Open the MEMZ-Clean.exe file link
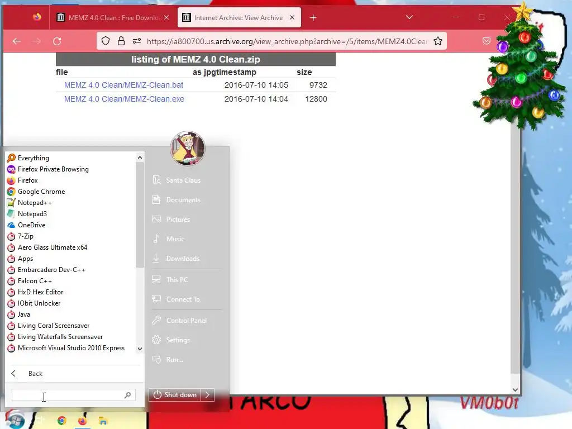Viewport: 572px width, 429px height. 124,99
